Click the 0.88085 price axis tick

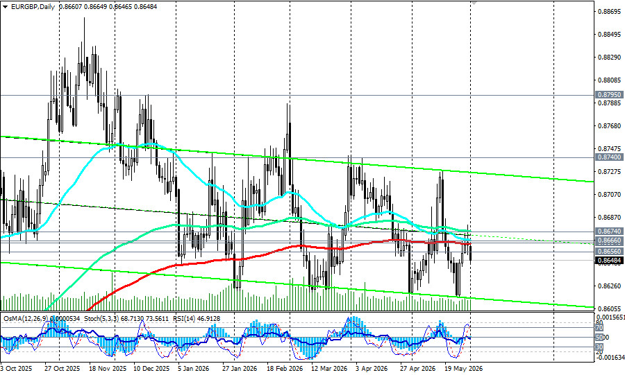click(610, 80)
